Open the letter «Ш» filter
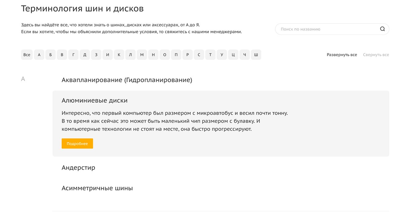 click(256, 55)
